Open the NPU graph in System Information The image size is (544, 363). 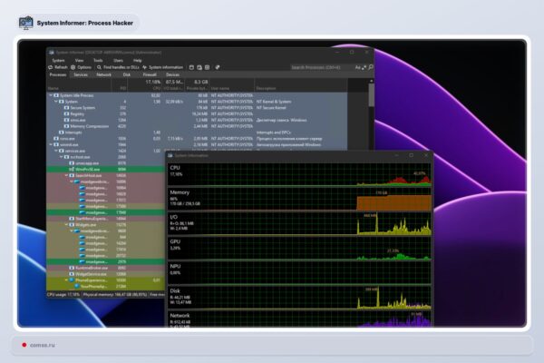click(x=299, y=273)
